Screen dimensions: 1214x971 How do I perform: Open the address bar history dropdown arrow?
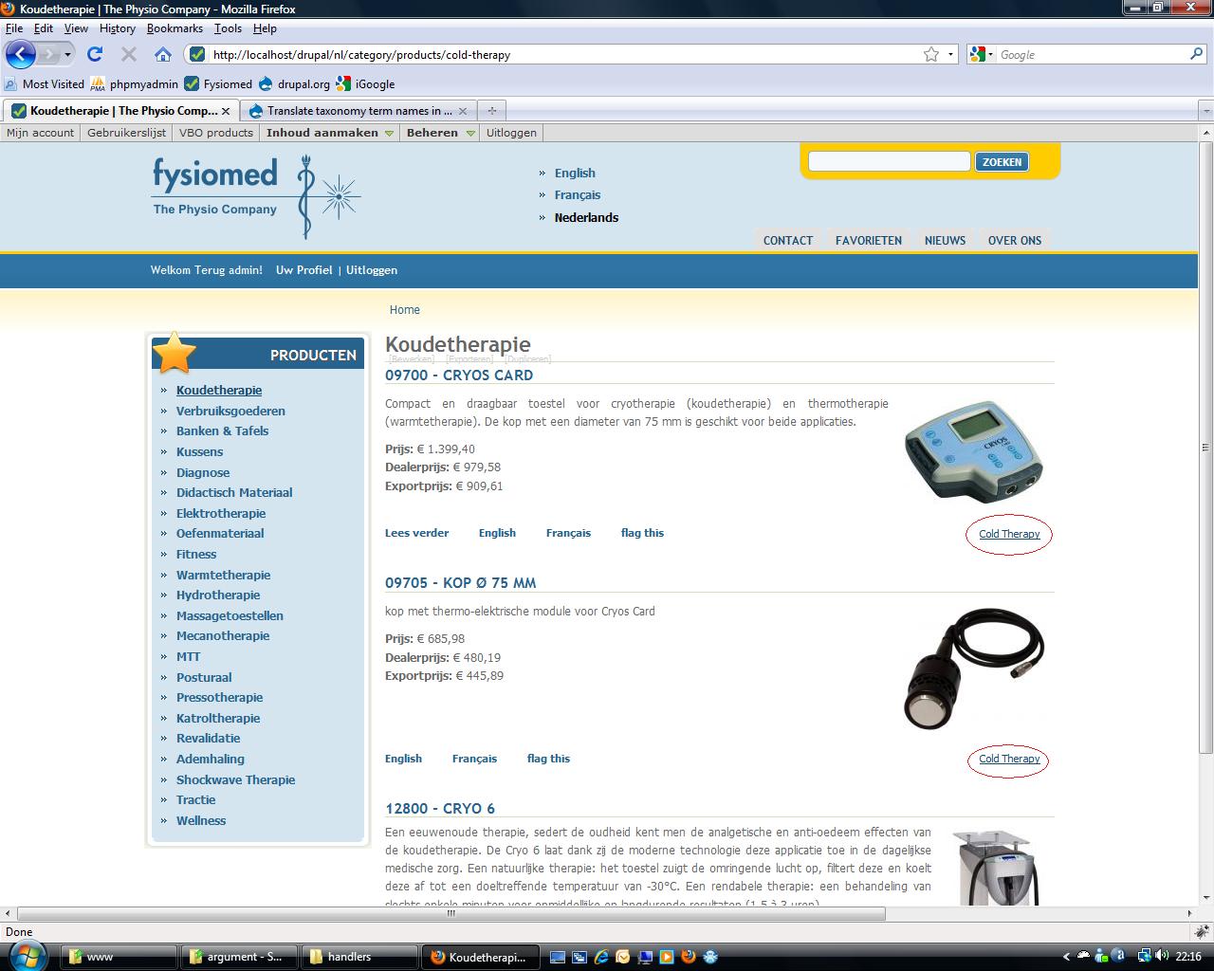951,54
